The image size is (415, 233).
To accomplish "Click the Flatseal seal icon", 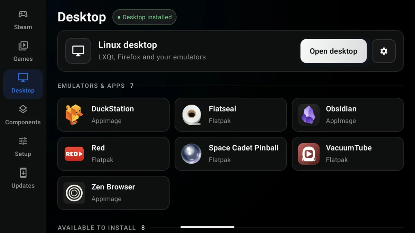I will coord(192,115).
